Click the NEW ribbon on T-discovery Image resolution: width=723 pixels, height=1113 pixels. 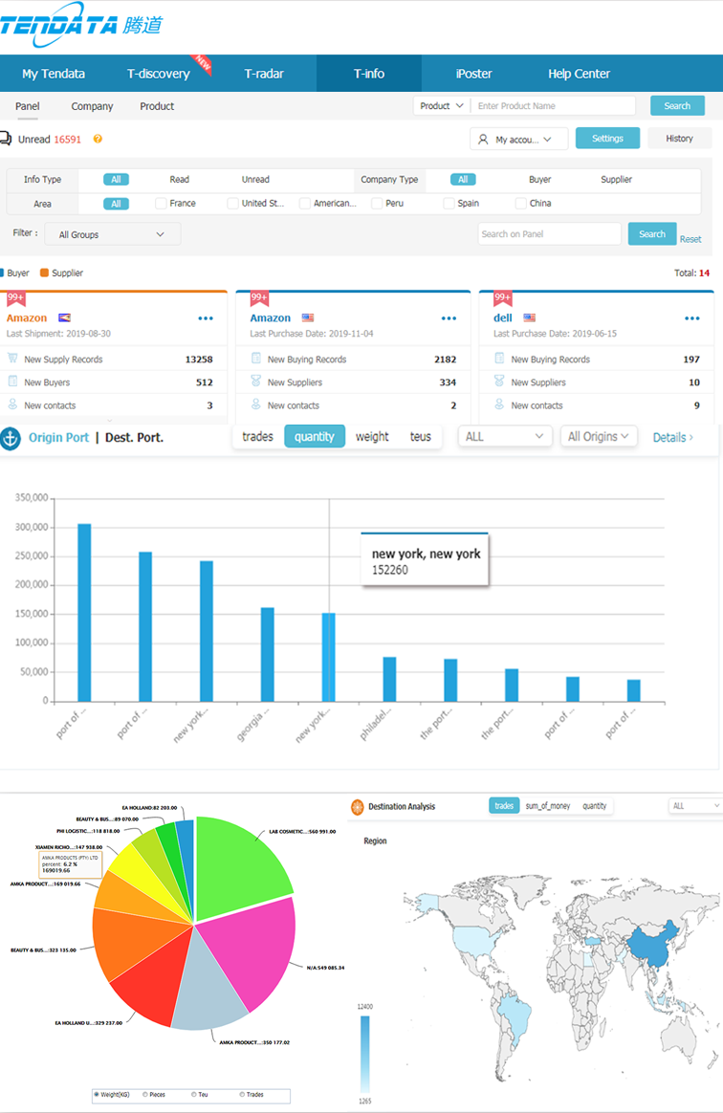(x=202, y=64)
